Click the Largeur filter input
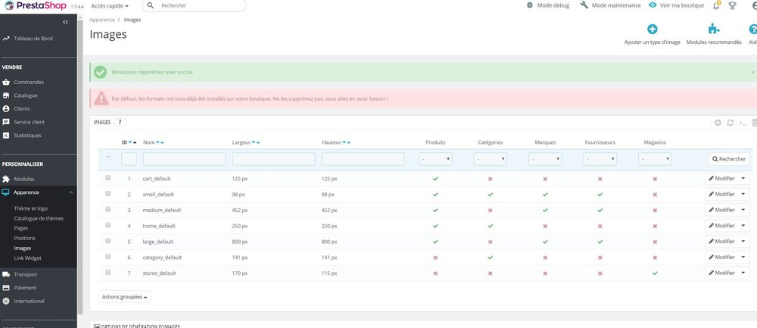The height and width of the screenshot is (328, 757). (x=274, y=159)
